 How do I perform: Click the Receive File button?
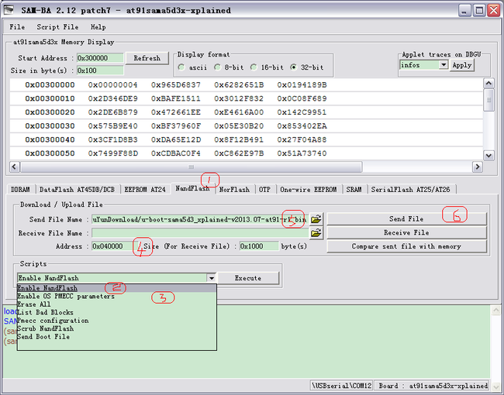point(406,232)
